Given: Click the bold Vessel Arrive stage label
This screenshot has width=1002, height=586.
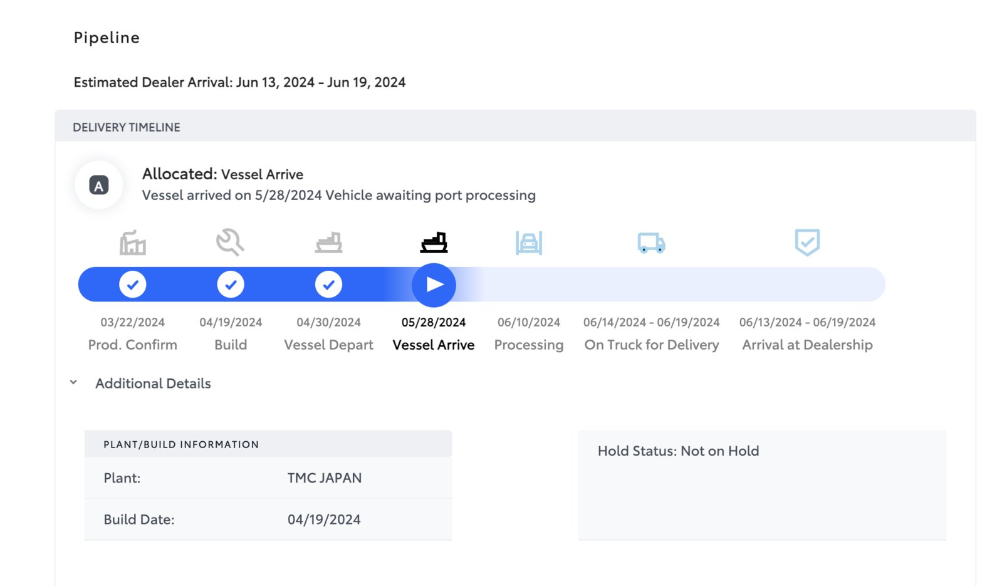Looking at the screenshot, I should tap(434, 345).
